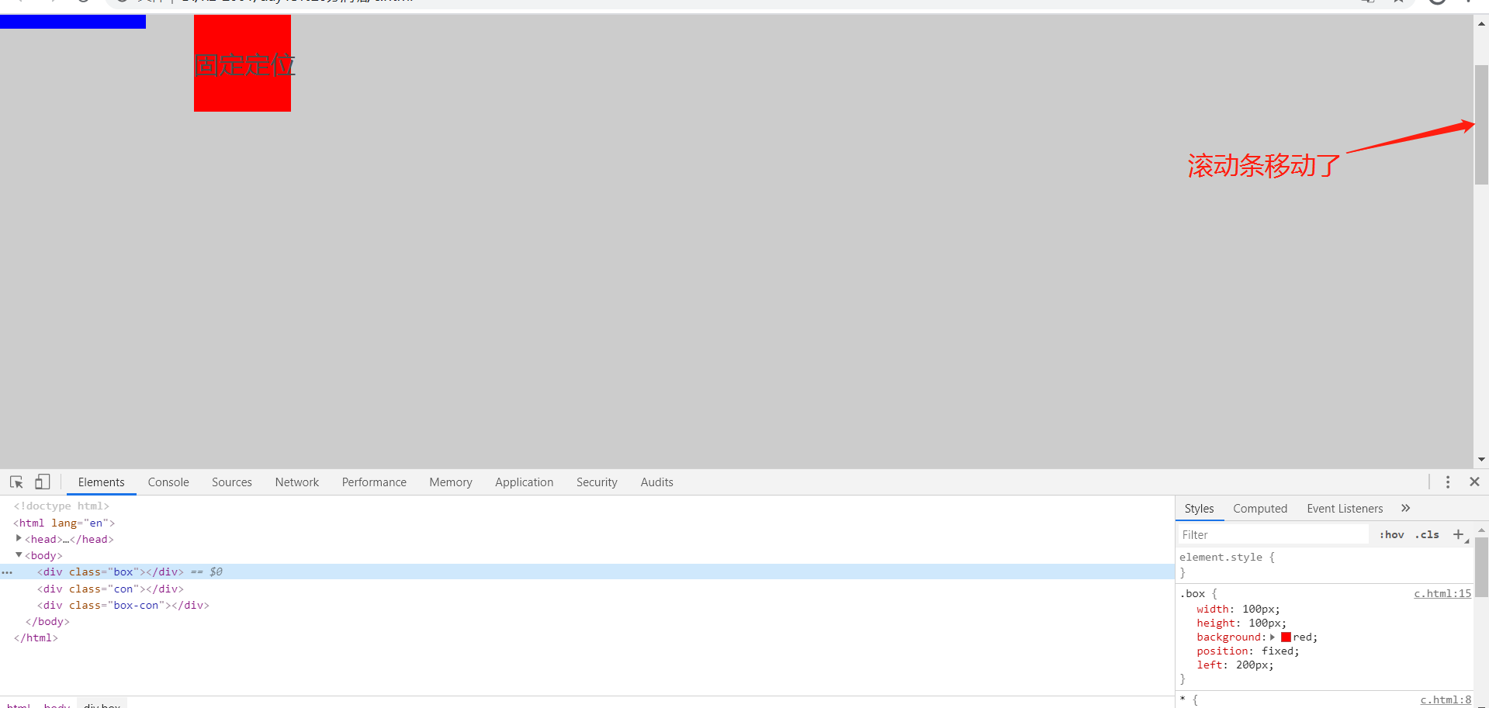Close the DevTools panel

point(1474,482)
